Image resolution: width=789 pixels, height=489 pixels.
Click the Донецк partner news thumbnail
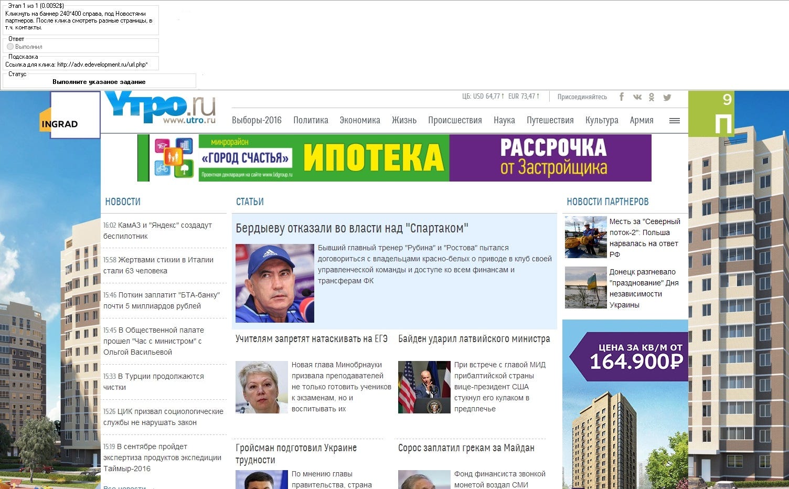[x=586, y=288]
